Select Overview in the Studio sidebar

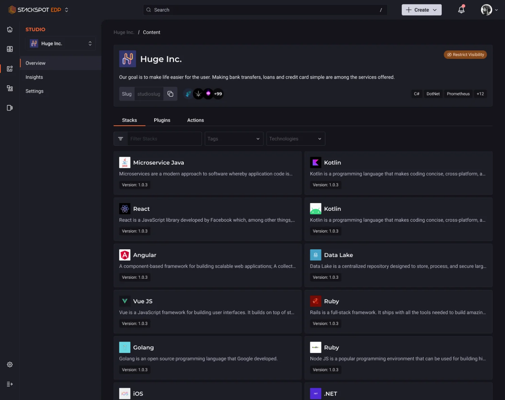61,63
